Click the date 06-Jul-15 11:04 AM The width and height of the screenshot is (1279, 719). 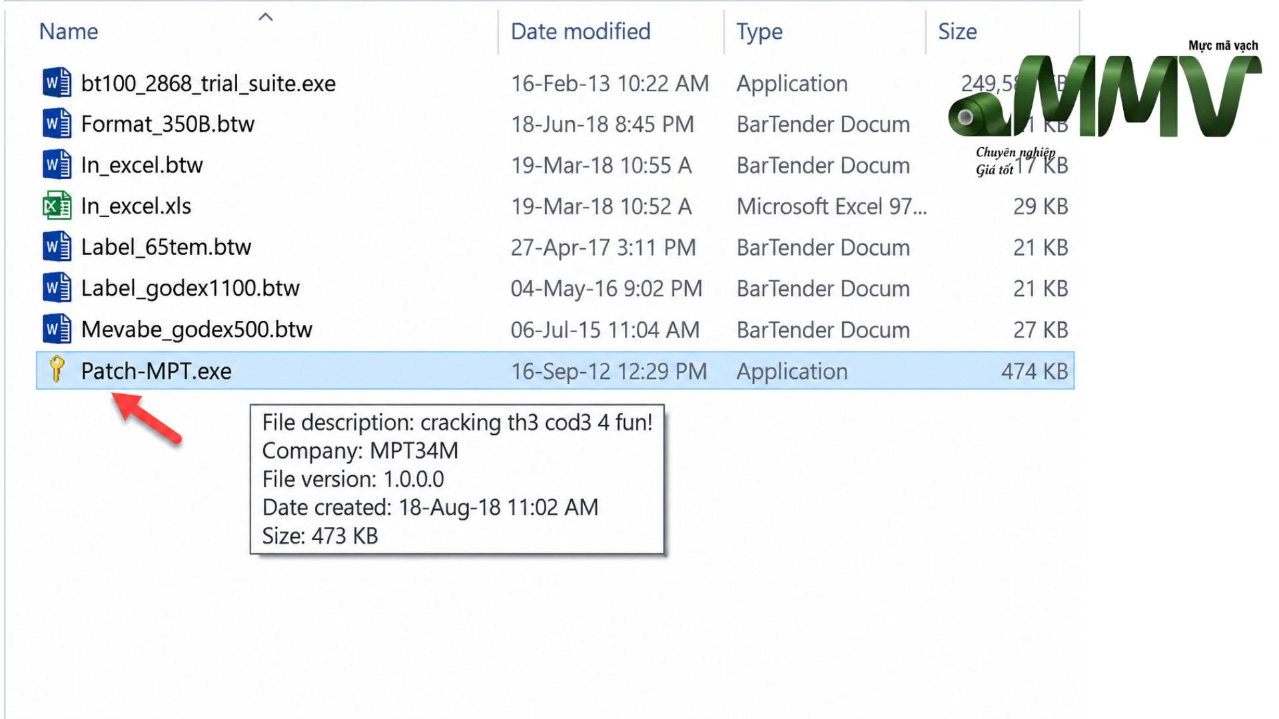click(605, 330)
